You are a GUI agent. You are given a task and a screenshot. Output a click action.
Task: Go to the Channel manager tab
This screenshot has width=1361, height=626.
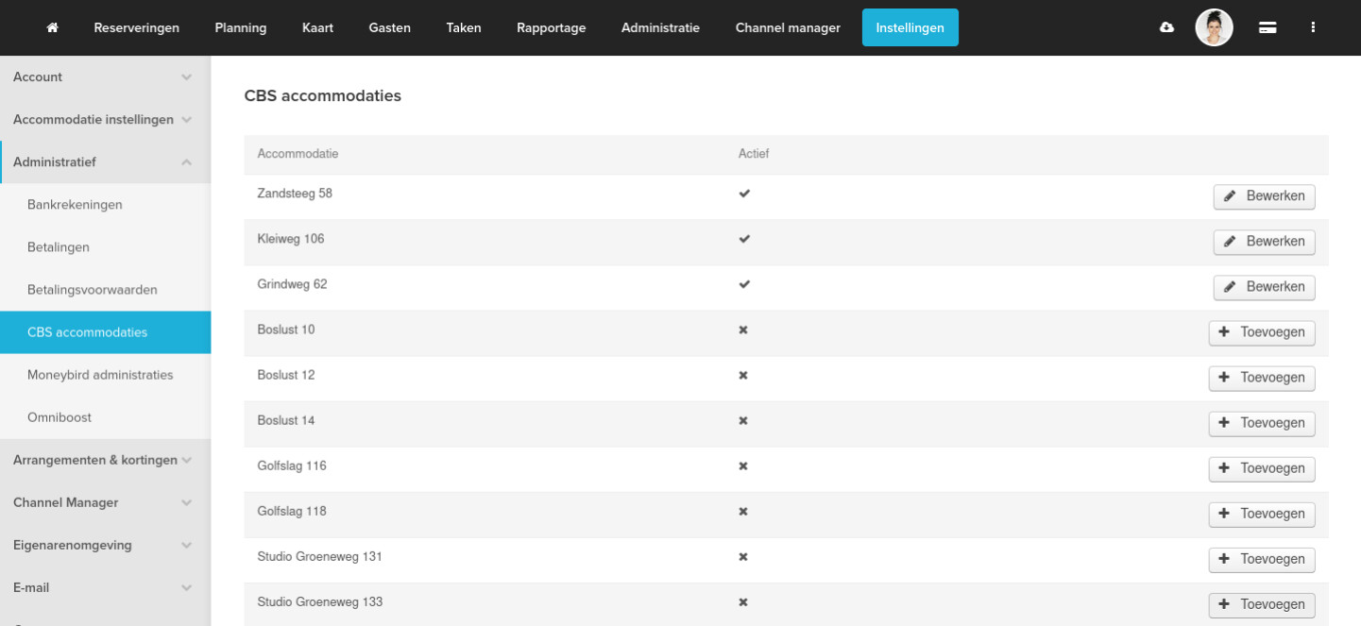788,28
